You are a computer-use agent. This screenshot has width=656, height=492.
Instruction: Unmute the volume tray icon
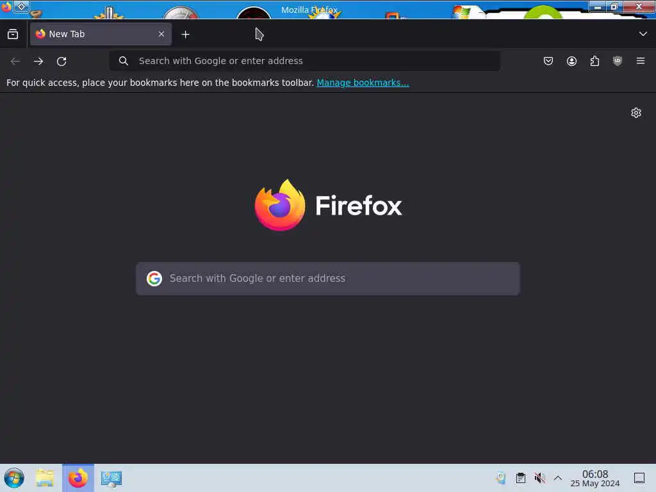[539, 478]
